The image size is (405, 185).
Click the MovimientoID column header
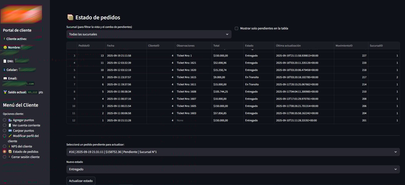pyautogui.click(x=351, y=45)
